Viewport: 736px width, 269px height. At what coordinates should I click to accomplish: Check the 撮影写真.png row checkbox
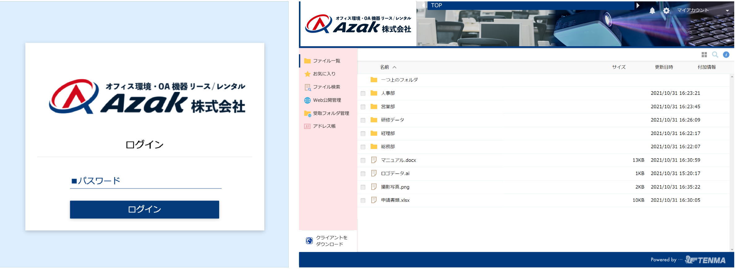click(x=363, y=187)
